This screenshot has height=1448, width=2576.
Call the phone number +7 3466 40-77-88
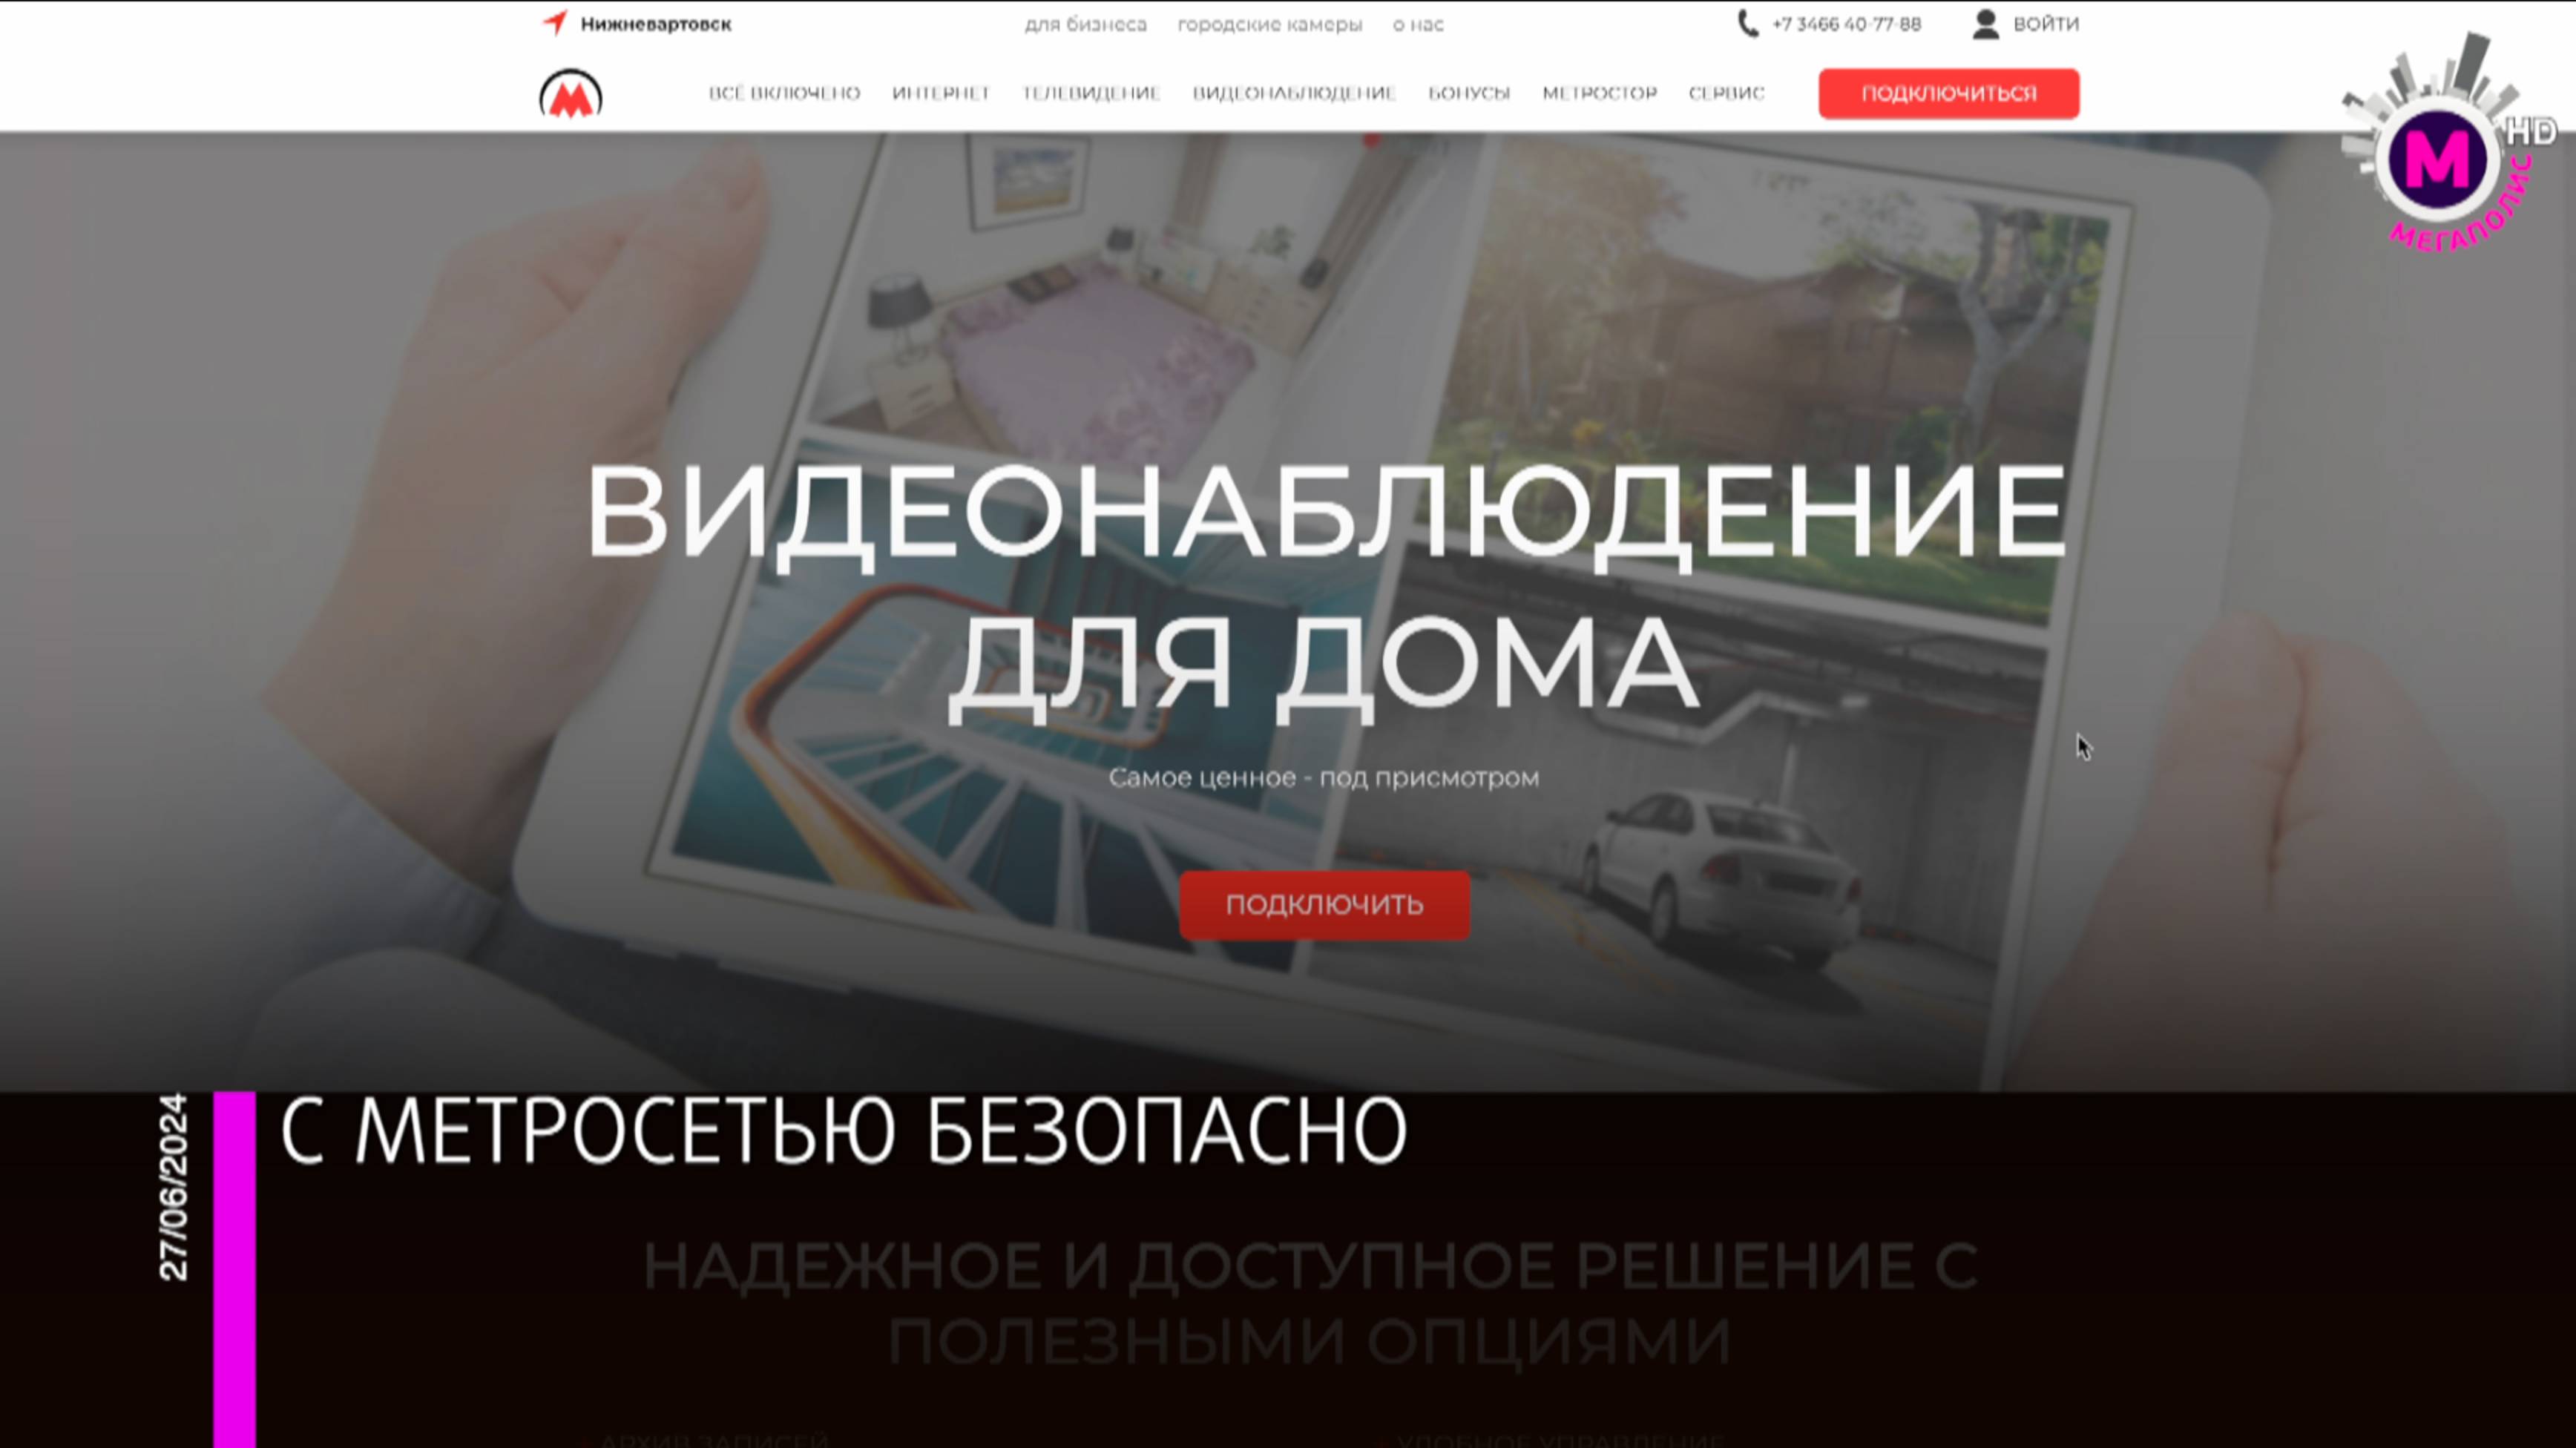(1846, 24)
